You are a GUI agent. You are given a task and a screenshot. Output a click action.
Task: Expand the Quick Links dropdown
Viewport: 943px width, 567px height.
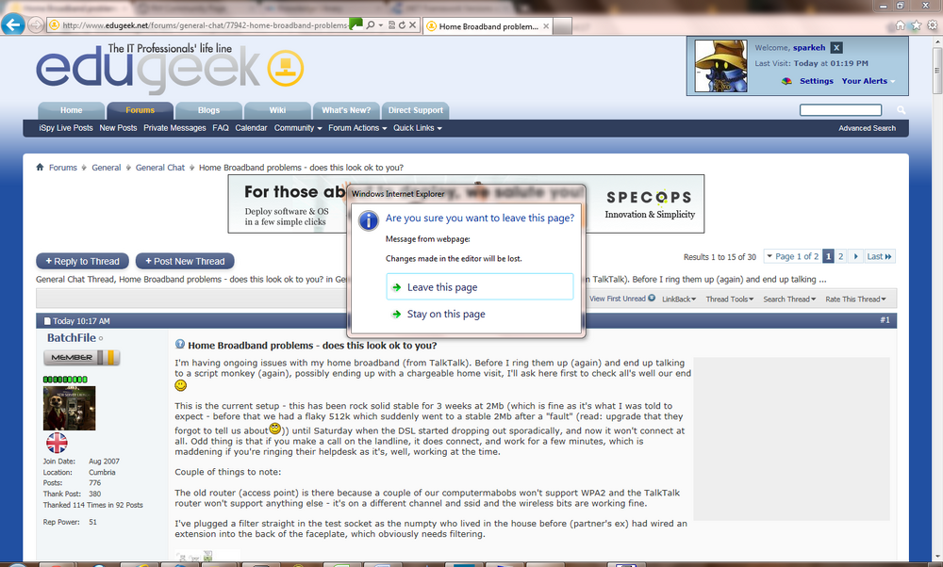(x=418, y=128)
